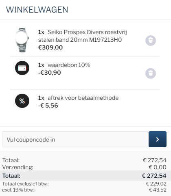Click the non-bold 'Totaal:' label
This screenshot has height=196, width=171.
click(x=11, y=160)
